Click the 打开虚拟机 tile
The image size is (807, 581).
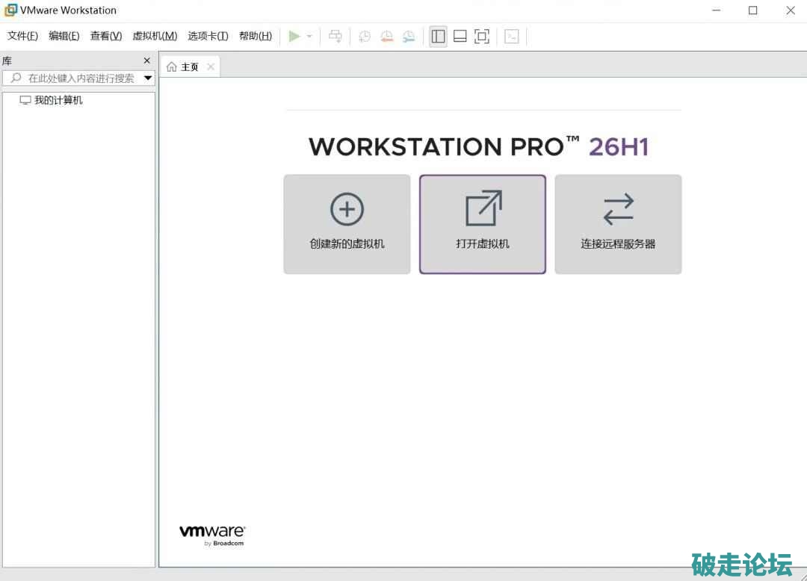point(482,224)
